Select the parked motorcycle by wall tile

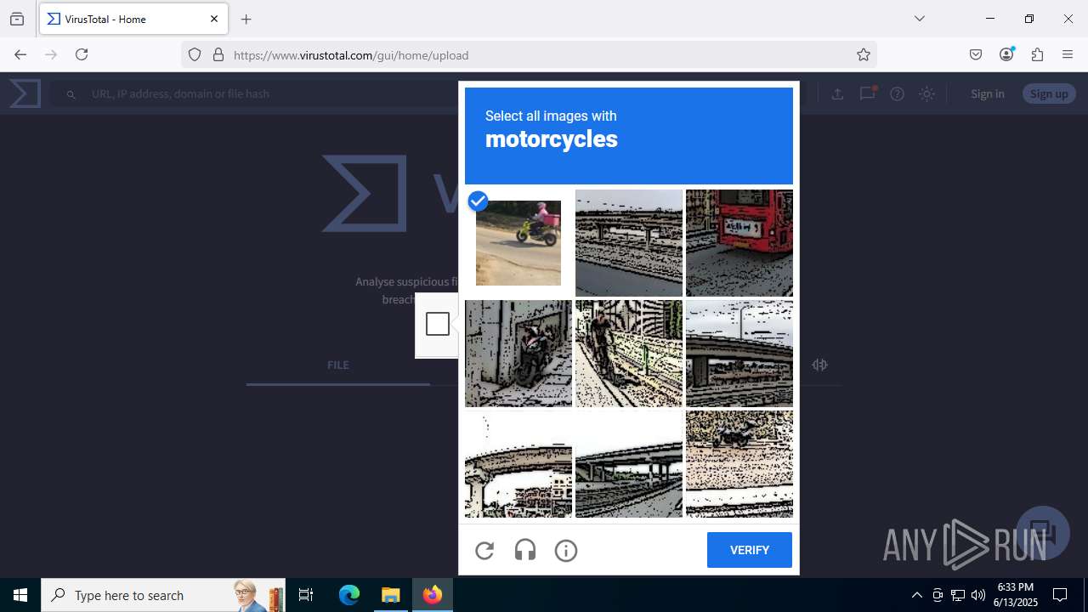click(518, 354)
